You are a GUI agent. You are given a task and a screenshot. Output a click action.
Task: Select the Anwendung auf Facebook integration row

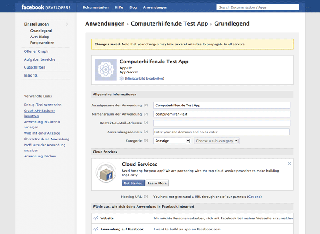coord(193,229)
